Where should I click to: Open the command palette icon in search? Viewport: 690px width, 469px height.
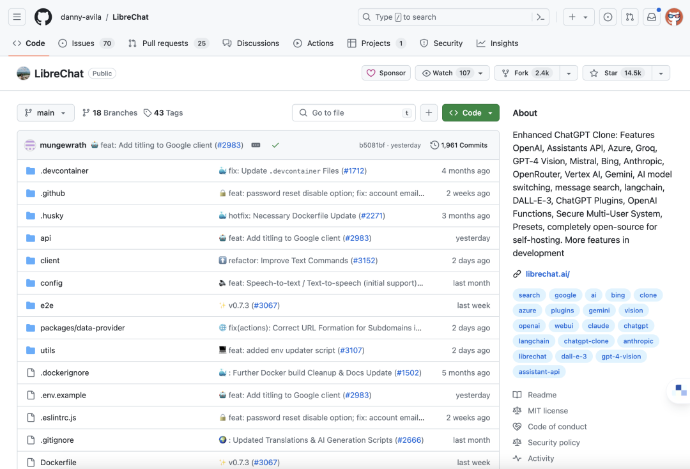click(x=540, y=17)
